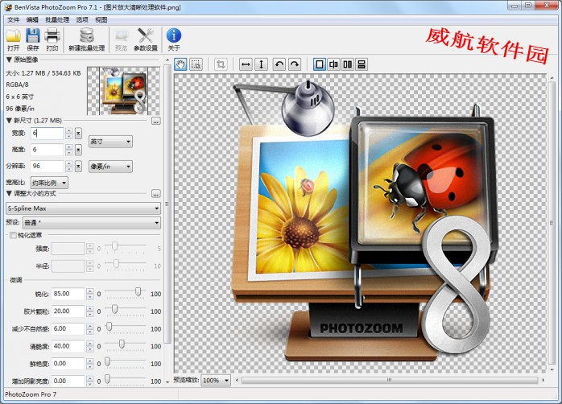562x404 pixels.
Task: Click the 清脆度 value field showing 40.00
Action: coord(68,346)
